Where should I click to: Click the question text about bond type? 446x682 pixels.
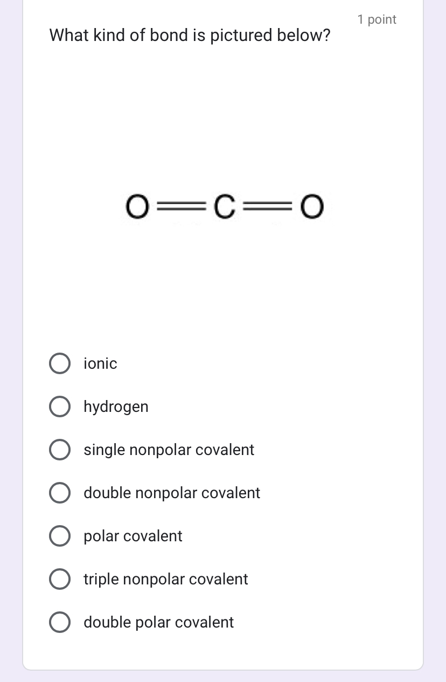[190, 35]
